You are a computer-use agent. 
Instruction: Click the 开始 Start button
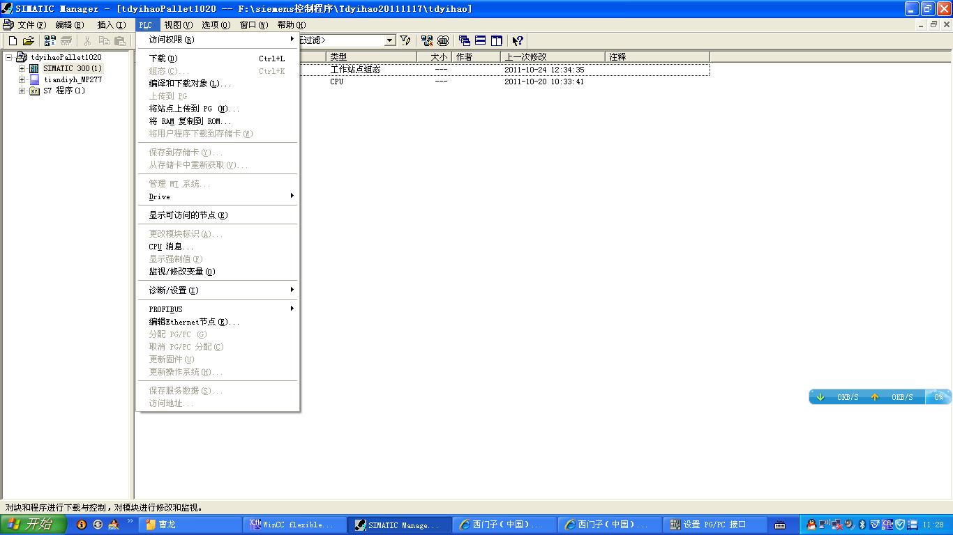[x=33, y=525]
